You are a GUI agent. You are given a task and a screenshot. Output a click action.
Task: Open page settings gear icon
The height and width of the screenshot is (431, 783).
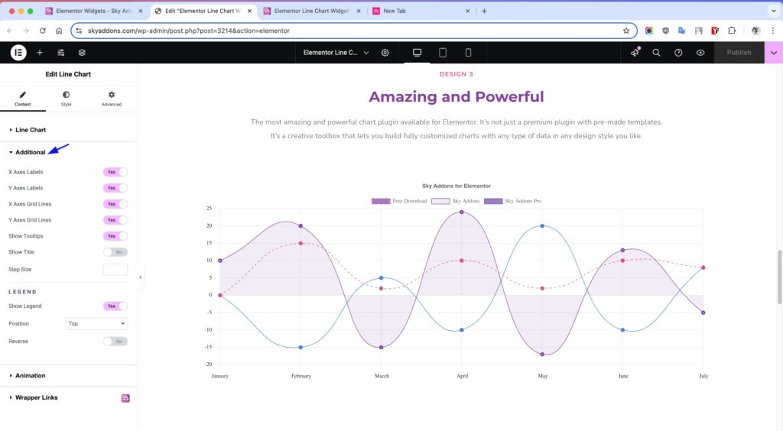point(385,53)
